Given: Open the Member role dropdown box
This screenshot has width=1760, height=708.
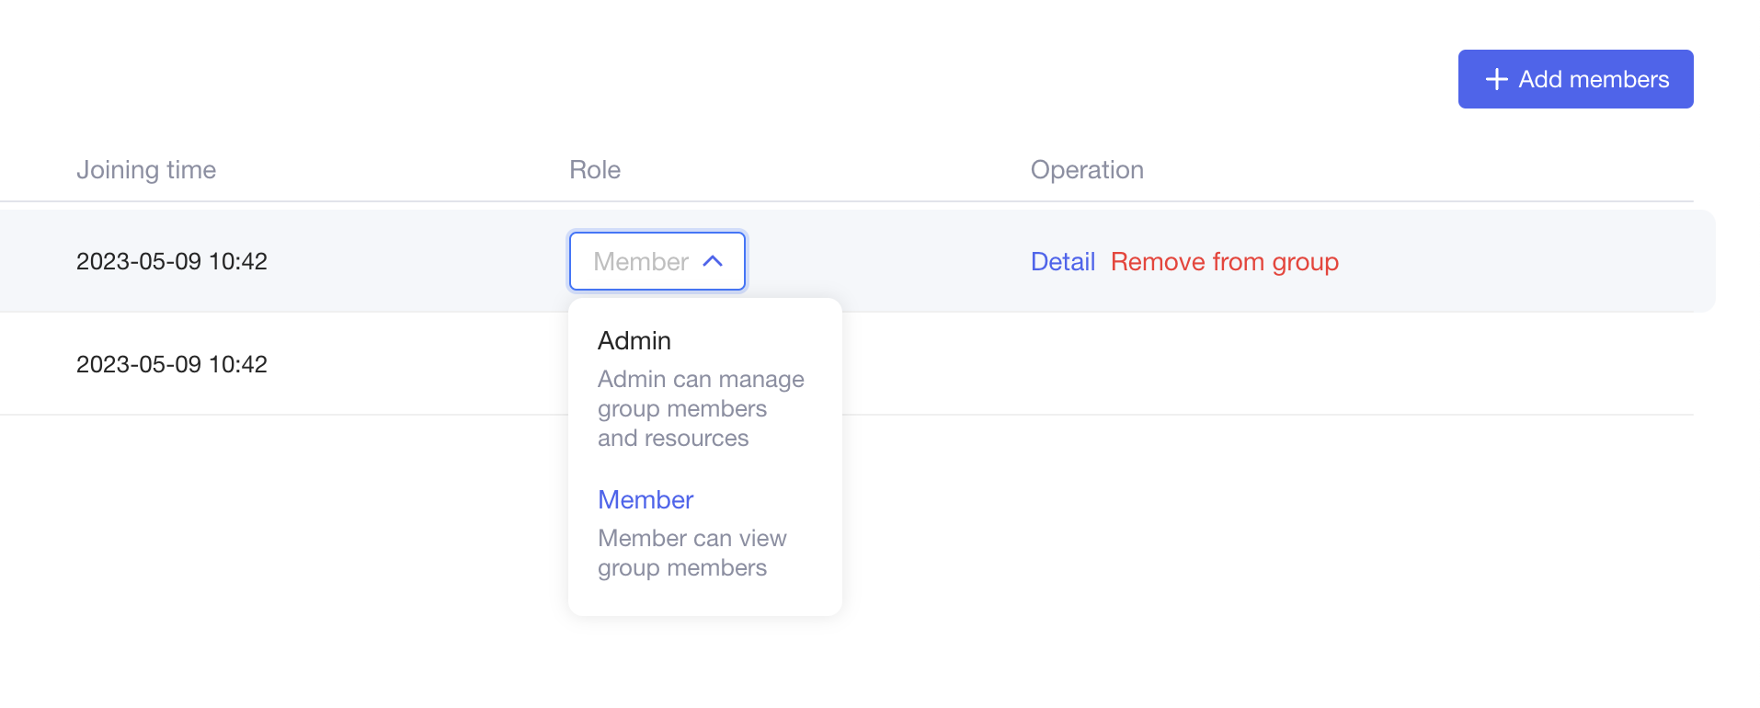Looking at the screenshot, I should point(657,261).
